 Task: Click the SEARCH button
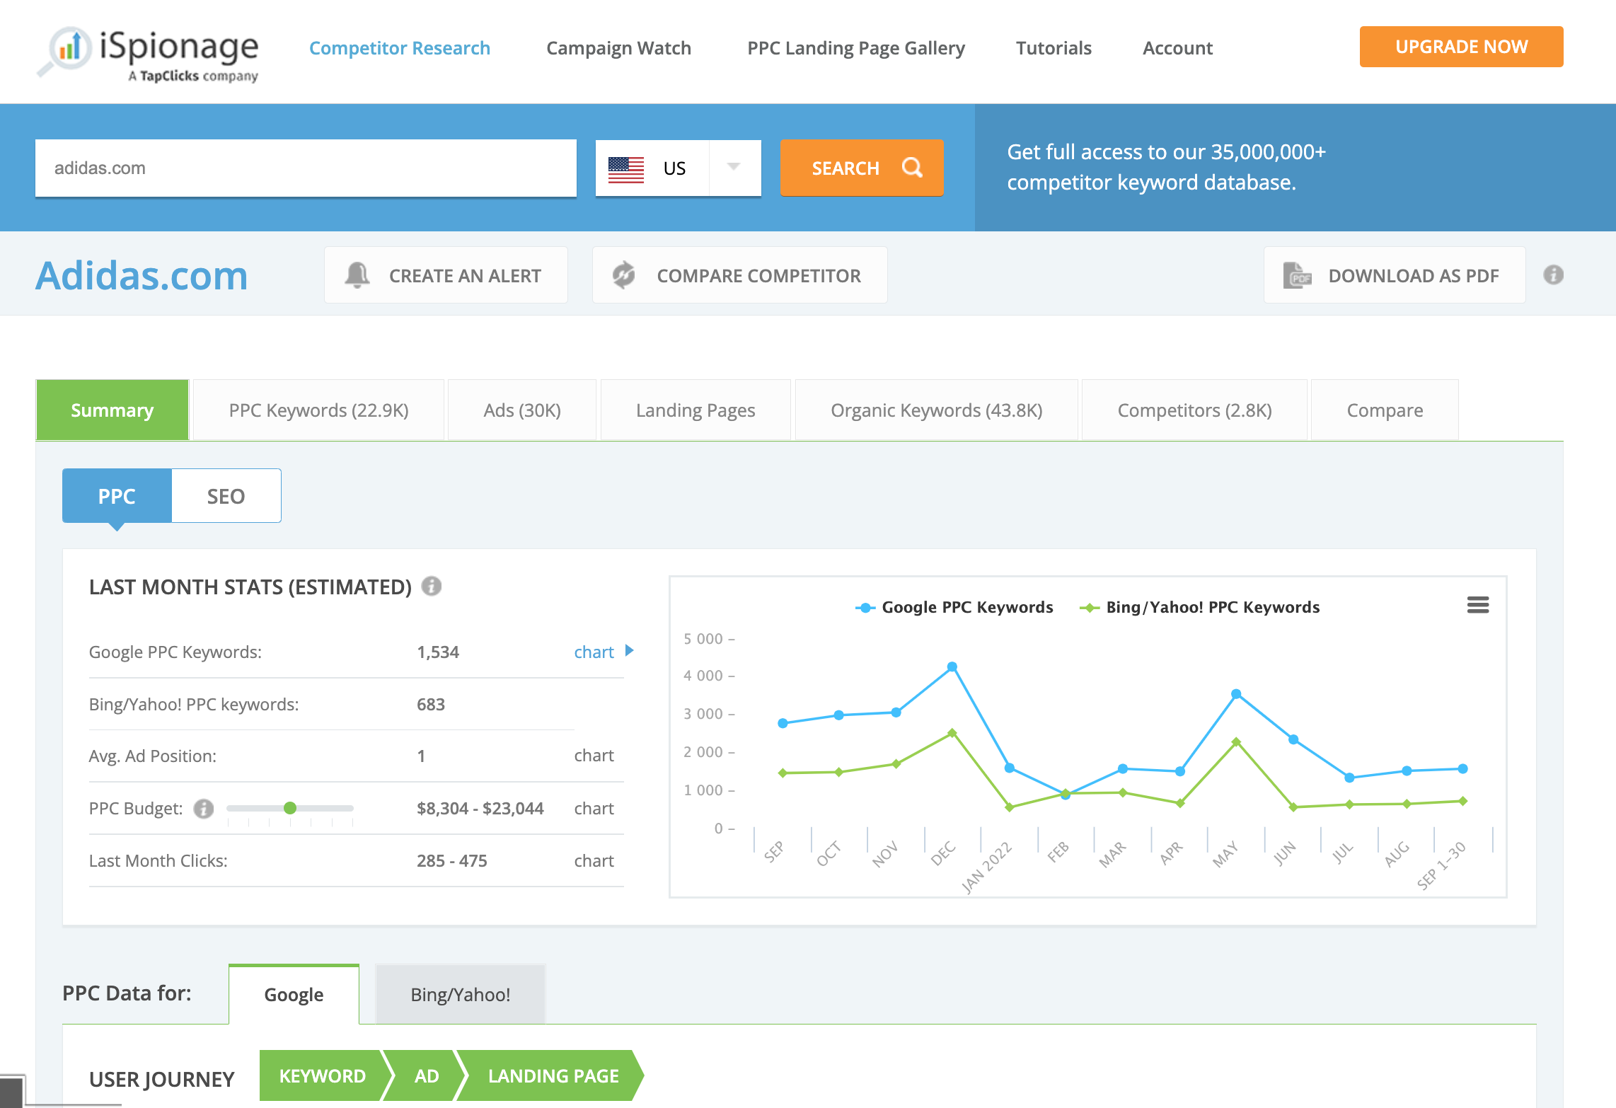pyautogui.click(x=862, y=168)
